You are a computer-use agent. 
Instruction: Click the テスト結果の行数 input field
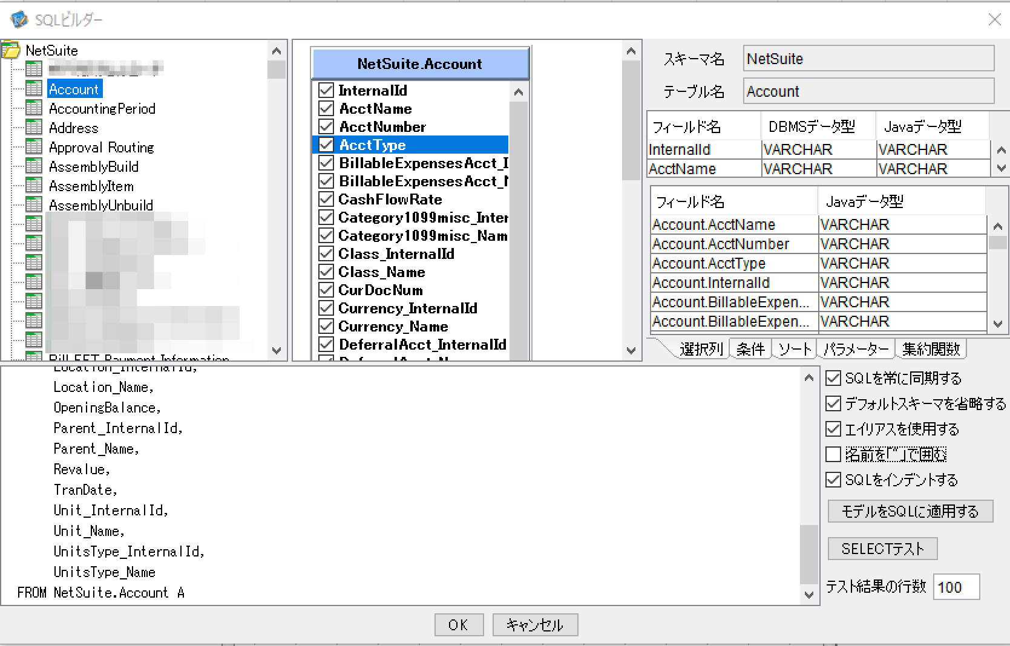point(956,587)
